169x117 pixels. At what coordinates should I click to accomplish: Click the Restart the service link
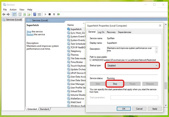30,35
